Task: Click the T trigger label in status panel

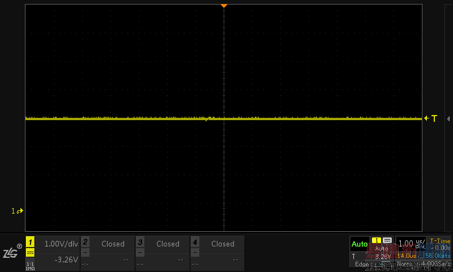Action: [x=353, y=257]
